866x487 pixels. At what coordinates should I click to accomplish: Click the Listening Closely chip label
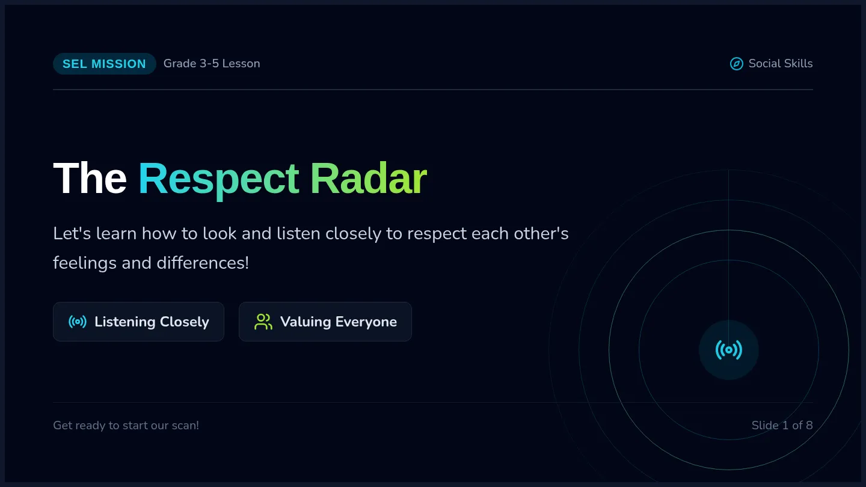point(152,322)
